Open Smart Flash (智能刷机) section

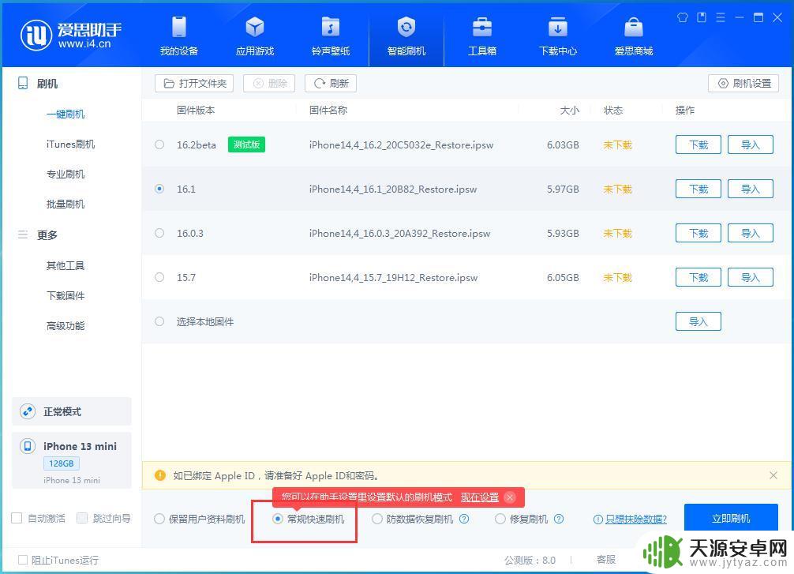pyautogui.click(x=406, y=36)
